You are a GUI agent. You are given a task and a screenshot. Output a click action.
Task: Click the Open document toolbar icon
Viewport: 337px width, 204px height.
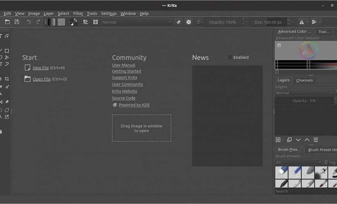(x=7, y=22)
